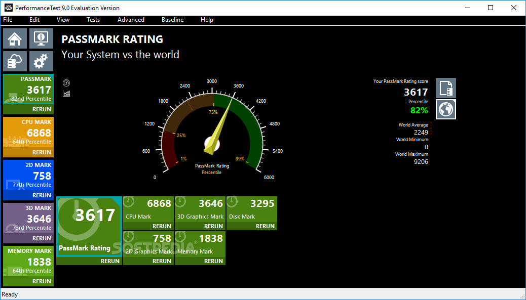The image size is (526, 300).
Task: Select the MEMORY MARK 1838 sidebar card
Action: [28, 261]
